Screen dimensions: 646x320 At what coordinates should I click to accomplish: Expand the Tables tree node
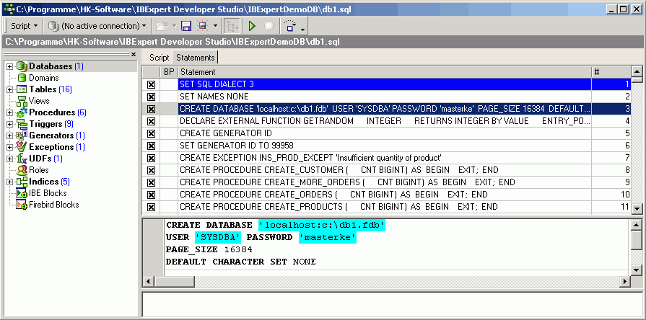(x=10, y=89)
